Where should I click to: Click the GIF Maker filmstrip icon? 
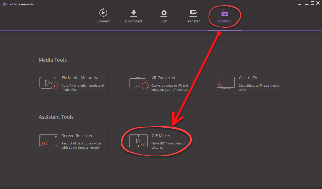[138, 141]
